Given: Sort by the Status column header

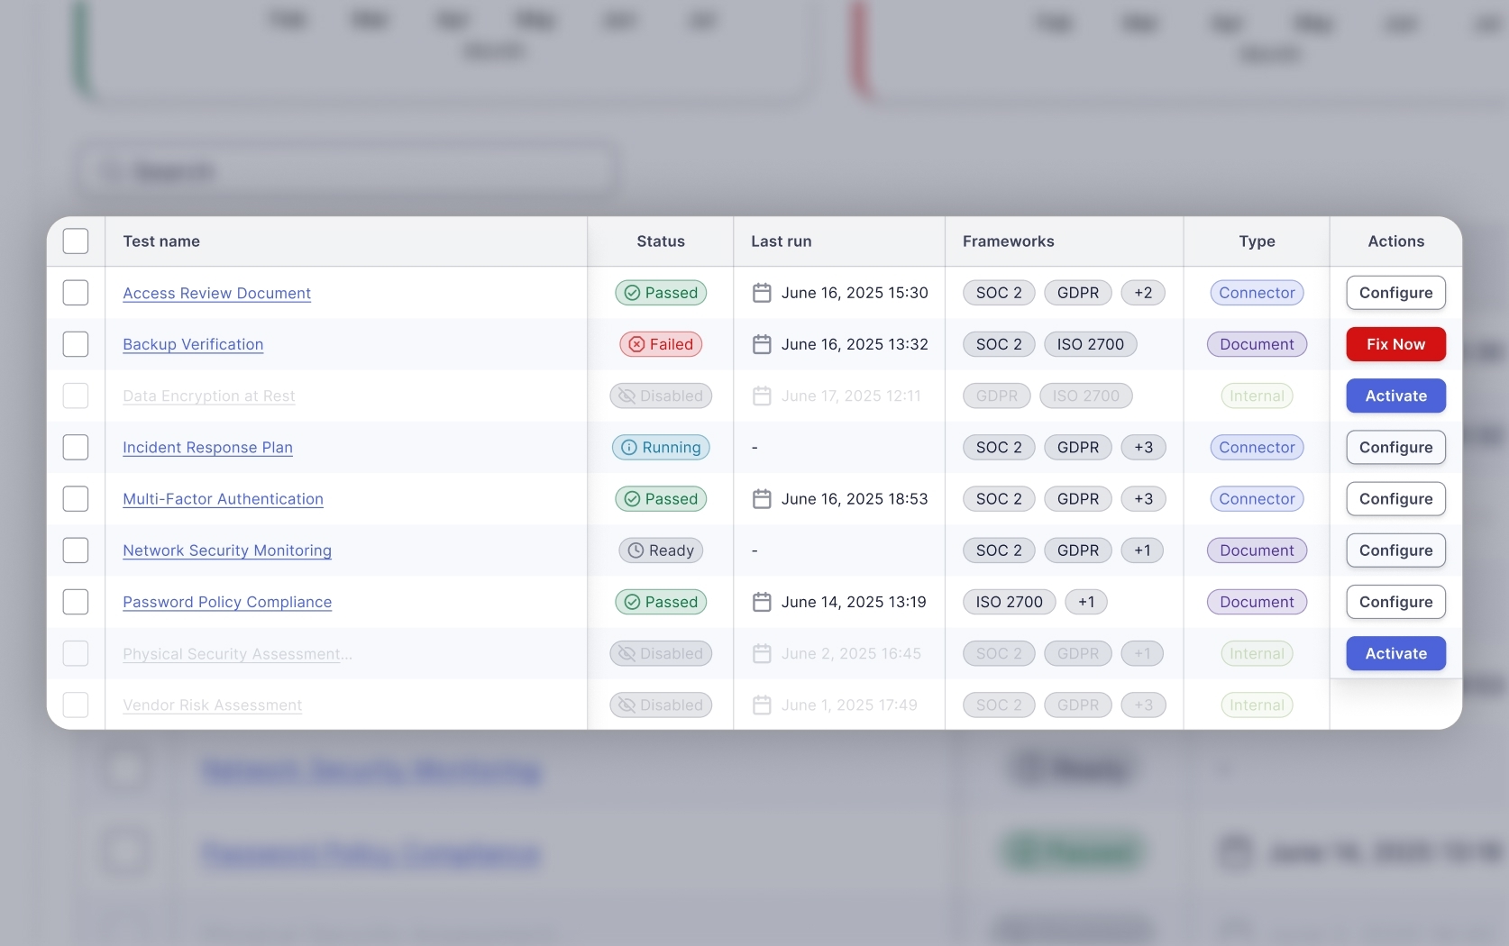Looking at the screenshot, I should coord(661,241).
